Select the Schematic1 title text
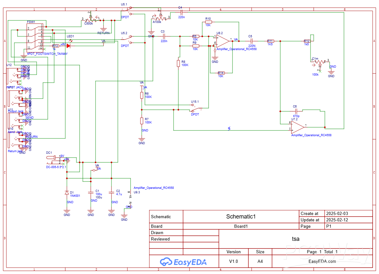379x274 pixels. 241,217
